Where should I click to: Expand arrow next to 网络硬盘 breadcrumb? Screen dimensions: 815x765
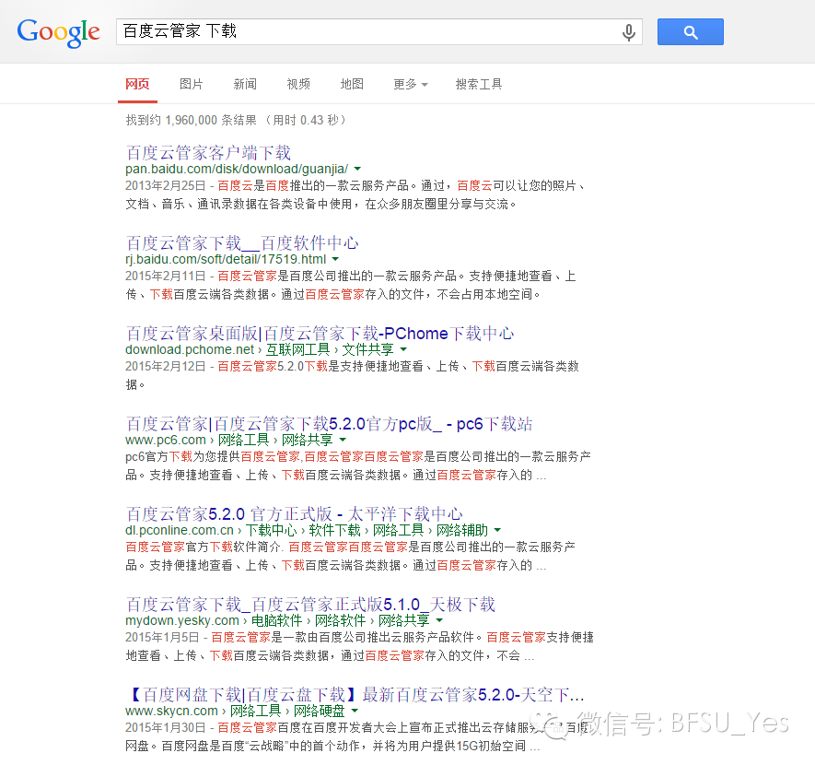[355, 711]
